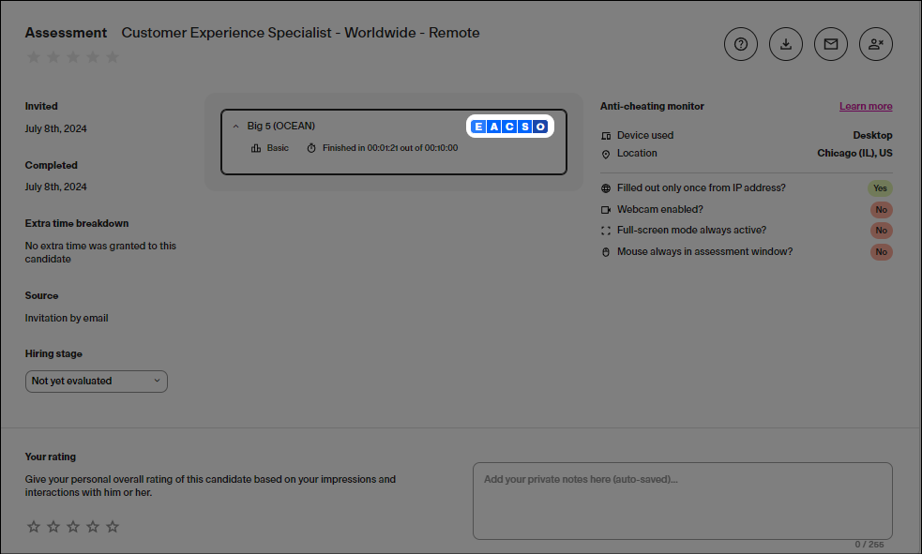Click the email candidate envelope icon
The image size is (922, 554).
831,44
